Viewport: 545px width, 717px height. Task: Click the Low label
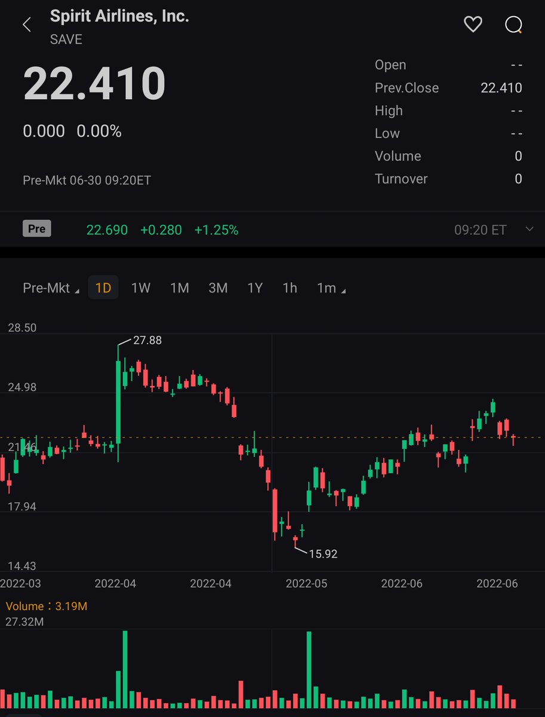(x=387, y=133)
